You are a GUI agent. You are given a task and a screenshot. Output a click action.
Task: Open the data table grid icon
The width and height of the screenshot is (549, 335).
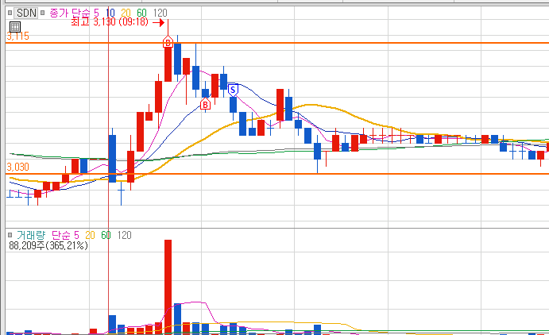coord(15,26)
